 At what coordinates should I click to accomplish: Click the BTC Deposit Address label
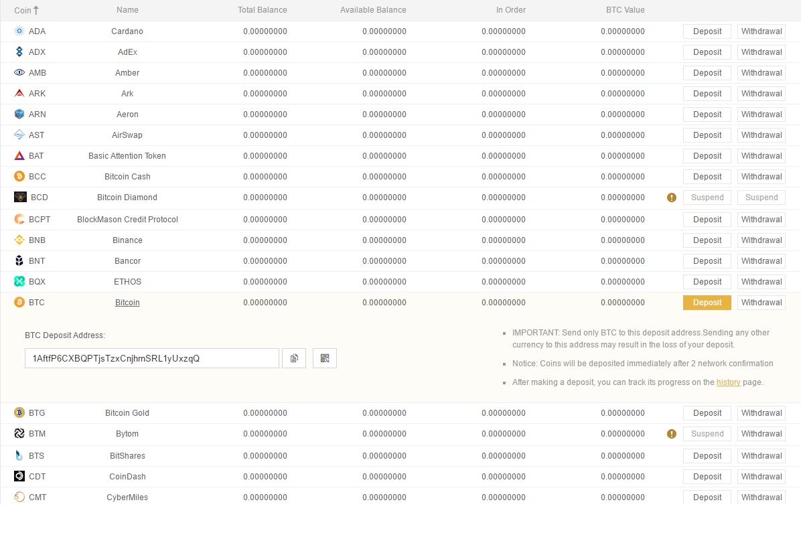65,335
